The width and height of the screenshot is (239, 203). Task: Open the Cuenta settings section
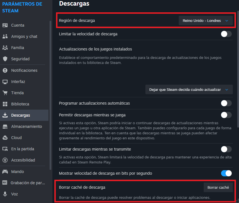coord(24,25)
